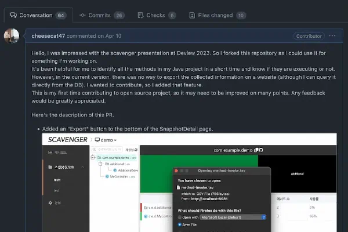
Task: Click the SCAVENGER logo in the embedded screenshot
Action: click(68, 140)
